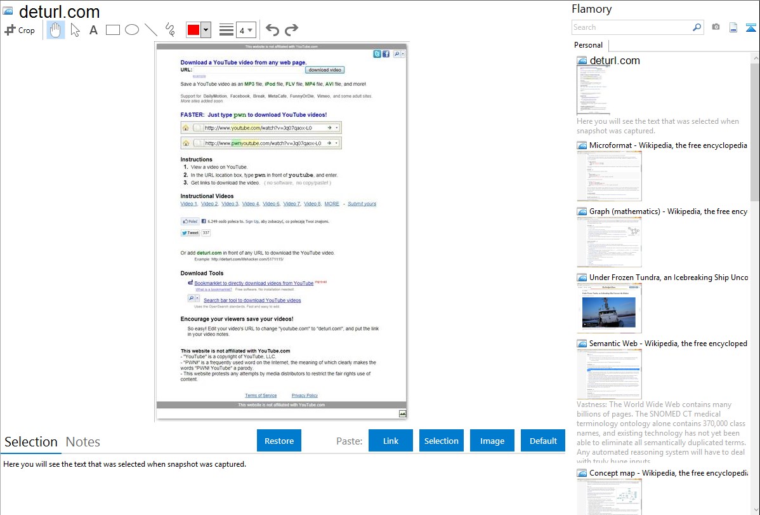
Task: Open the Selection tab
Action: click(31, 442)
